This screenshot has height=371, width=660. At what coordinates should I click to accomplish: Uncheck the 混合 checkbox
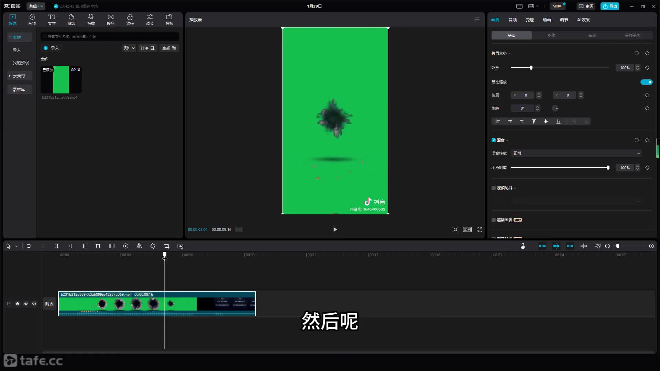point(494,140)
